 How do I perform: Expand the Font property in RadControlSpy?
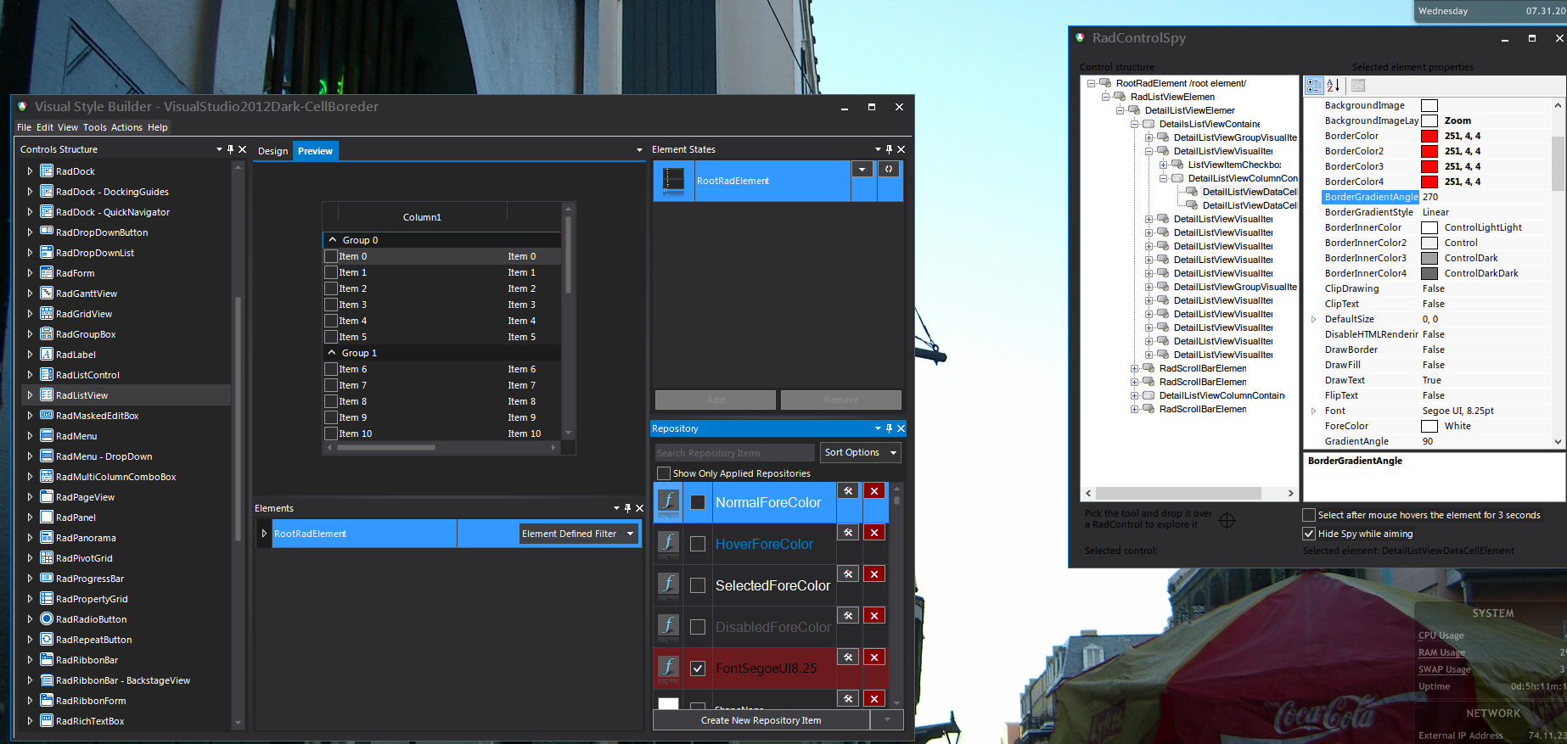pyautogui.click(x=1313, y=411)
